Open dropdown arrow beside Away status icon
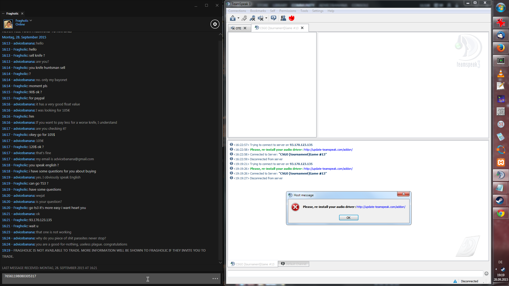The width and height of the screenshot is (509, 286). (238, 18)
